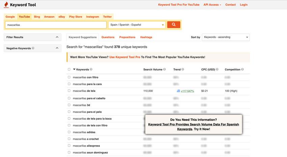Switch to the Twitter tab
The image size is (287, 157).
(x=107, y=16)
